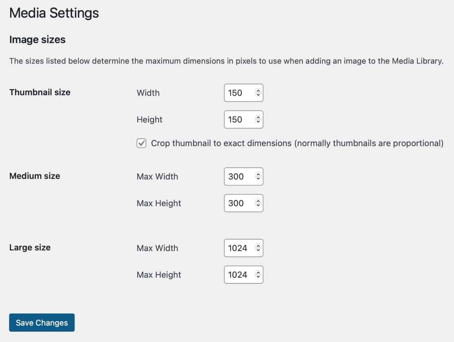The image size is (454, 342).
Task: Click the Height label under Thumbnail size
Action: tap(149, 120)
